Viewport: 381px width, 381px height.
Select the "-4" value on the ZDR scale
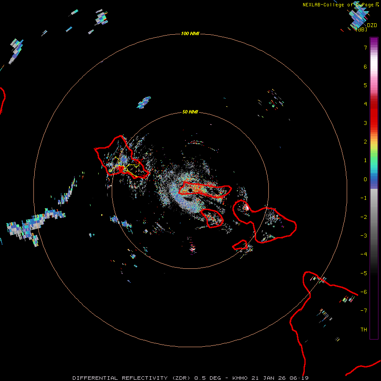click(x=364, y=254)
